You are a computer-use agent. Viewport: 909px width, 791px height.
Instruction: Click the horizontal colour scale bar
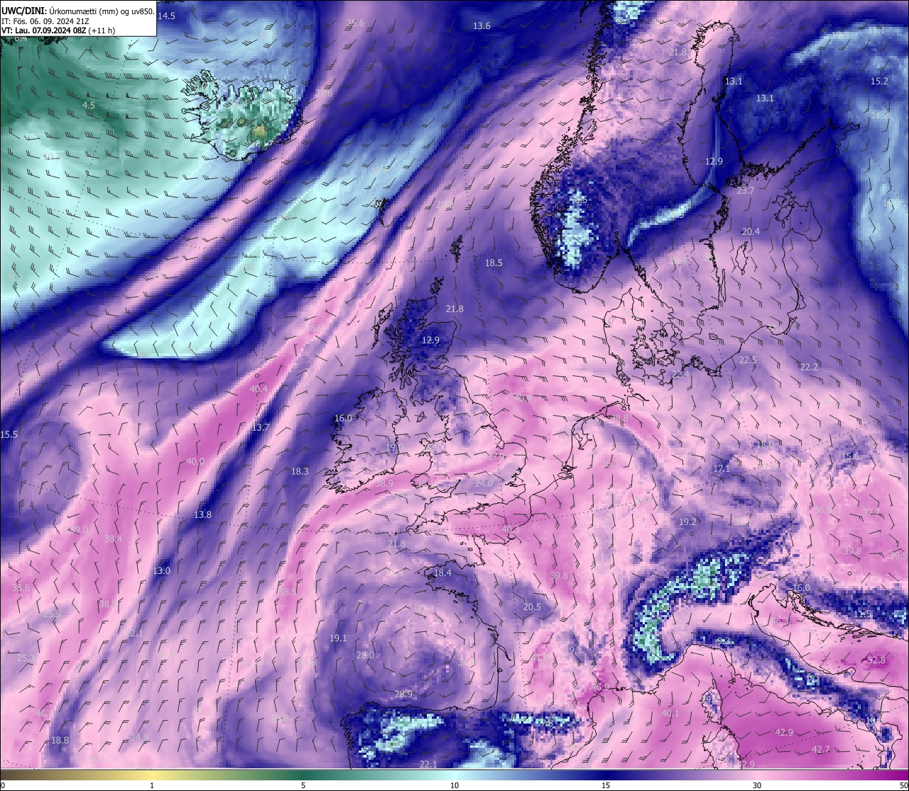[454, 774]
